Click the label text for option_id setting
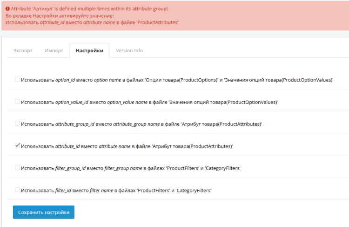The width and height of the screenshot is (349, 227). click(177, 80)
